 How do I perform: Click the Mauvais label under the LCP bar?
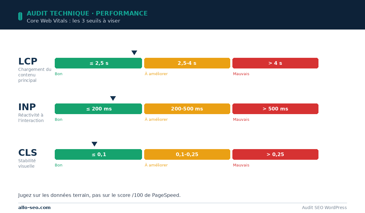click(241, 74)
